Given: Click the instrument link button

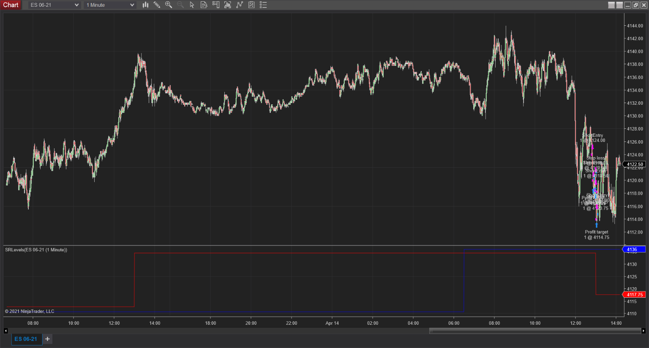Looking at the screenshot, I should [x=611, y=5].
